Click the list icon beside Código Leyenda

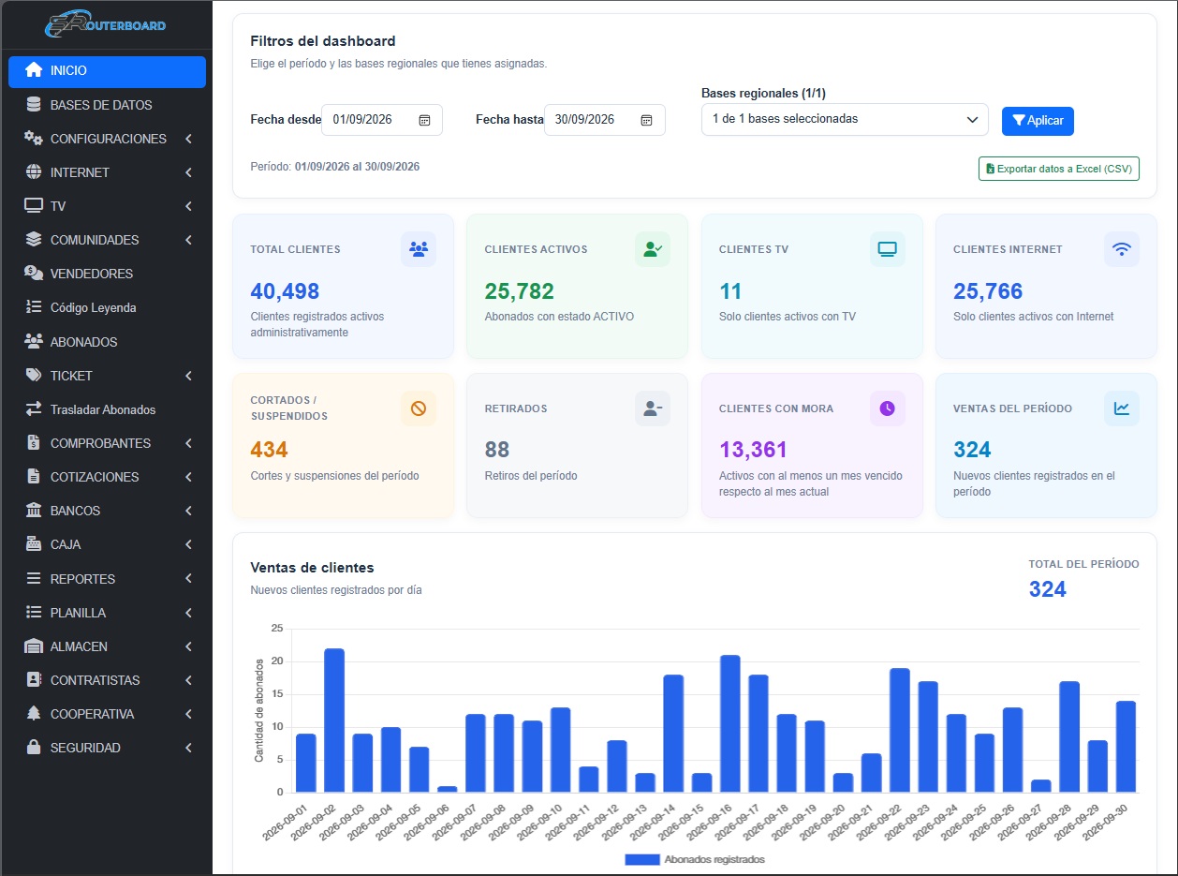coord(34,307)
